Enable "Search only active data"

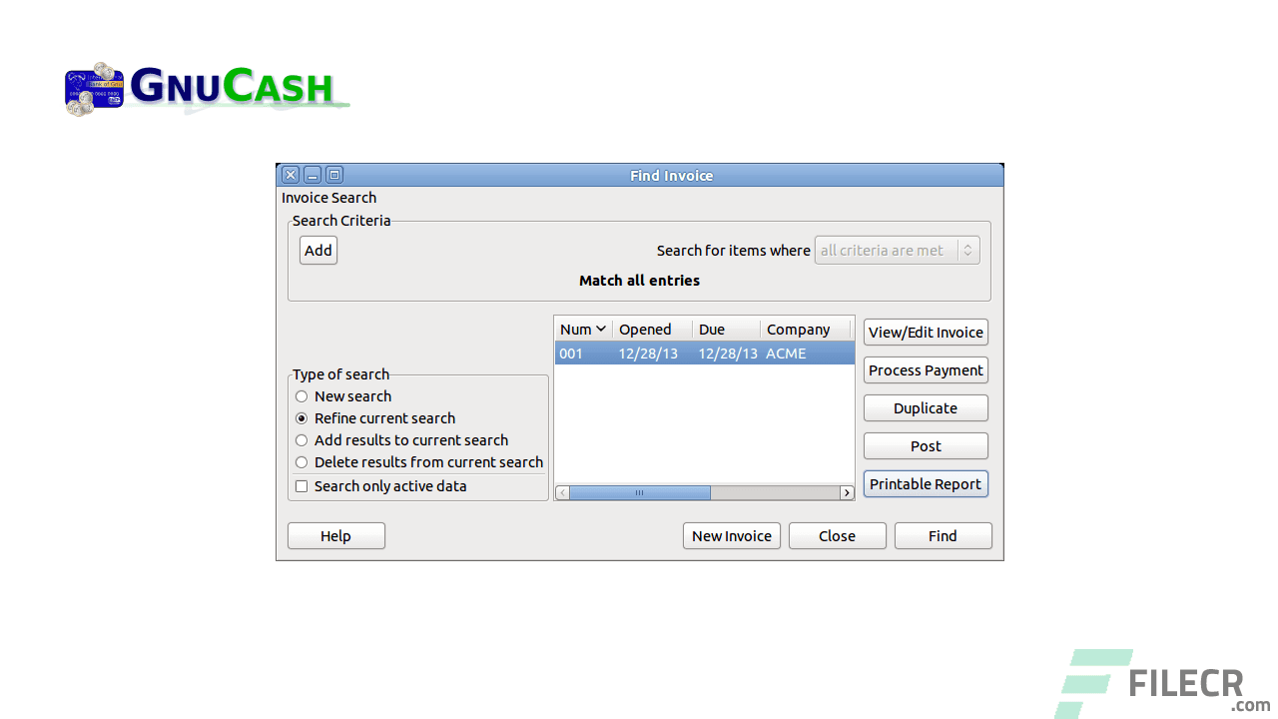coord(301,485)
